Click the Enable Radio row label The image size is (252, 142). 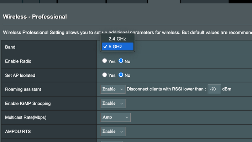18,61
